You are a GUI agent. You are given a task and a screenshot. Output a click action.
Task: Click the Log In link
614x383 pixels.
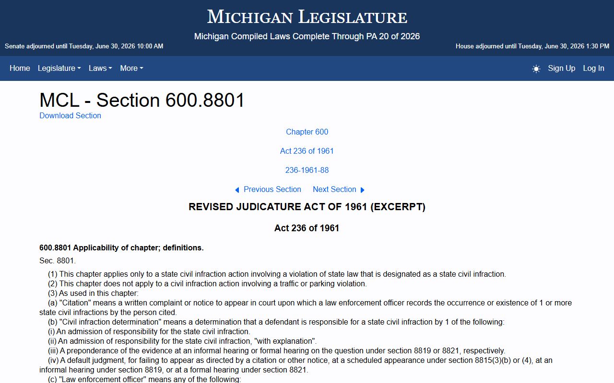pos(593,68)
